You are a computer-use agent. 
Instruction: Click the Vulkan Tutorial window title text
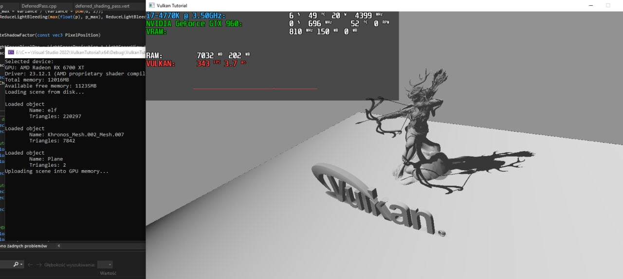pyautogui.click(x=172, y=5)
